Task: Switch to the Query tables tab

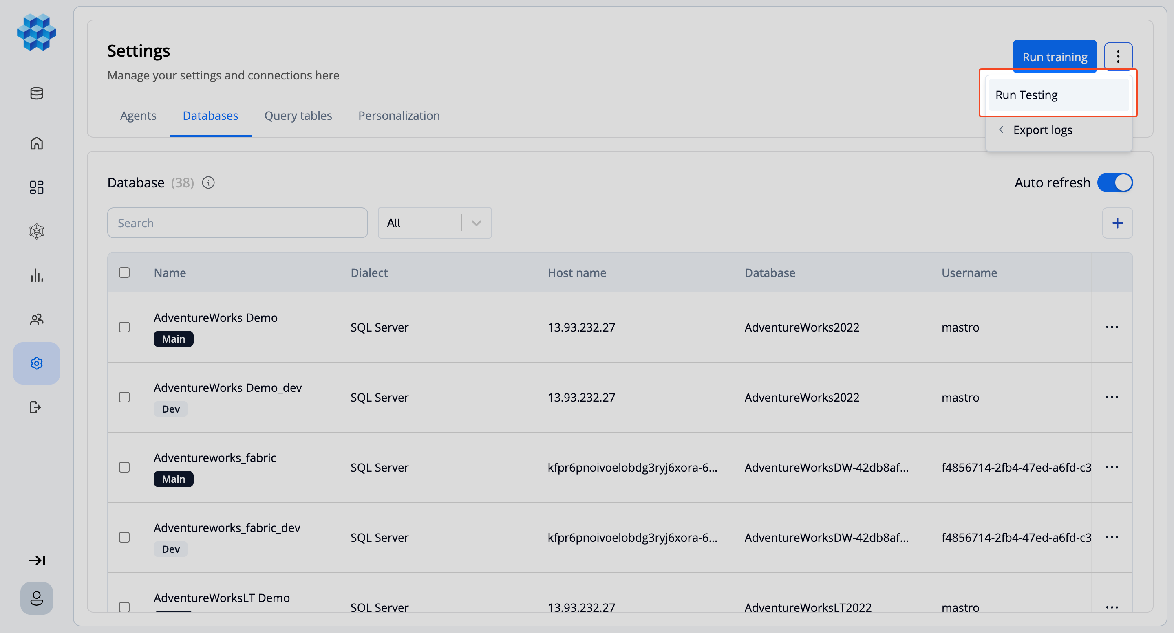Action: [x=298, y=116]
